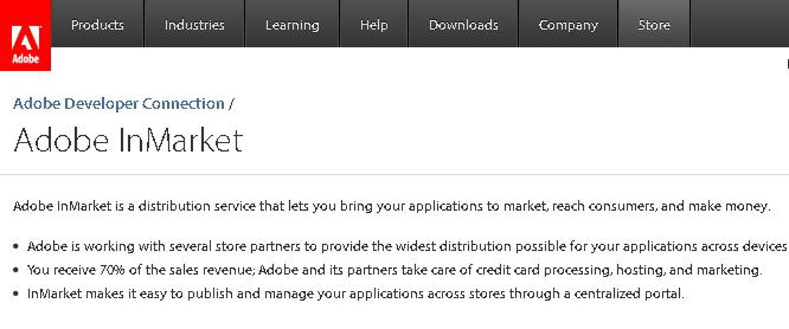Click the intro sentence about distribution service
The height and width of the screenshot is (329, 789).
click(391, 206)
